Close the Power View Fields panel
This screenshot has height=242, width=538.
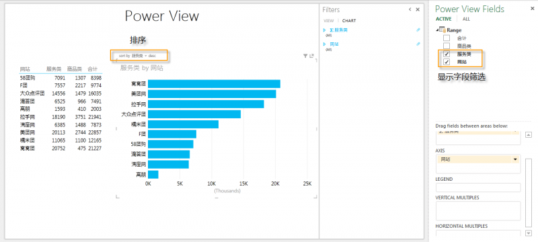click(x=532, y=9)
